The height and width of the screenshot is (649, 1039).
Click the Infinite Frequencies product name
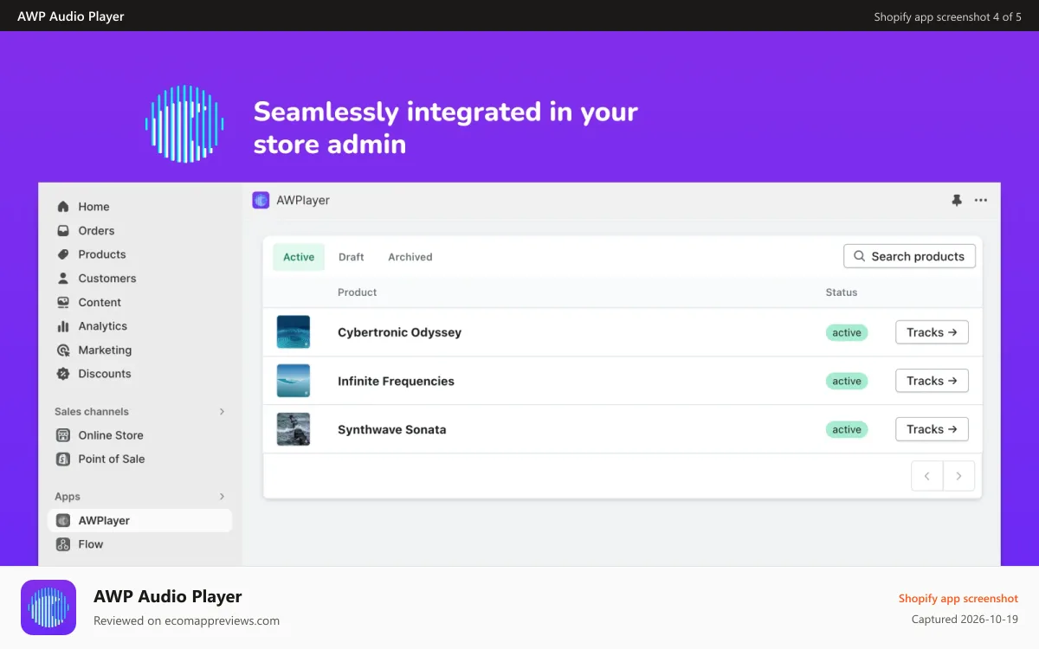click(396, 381)
